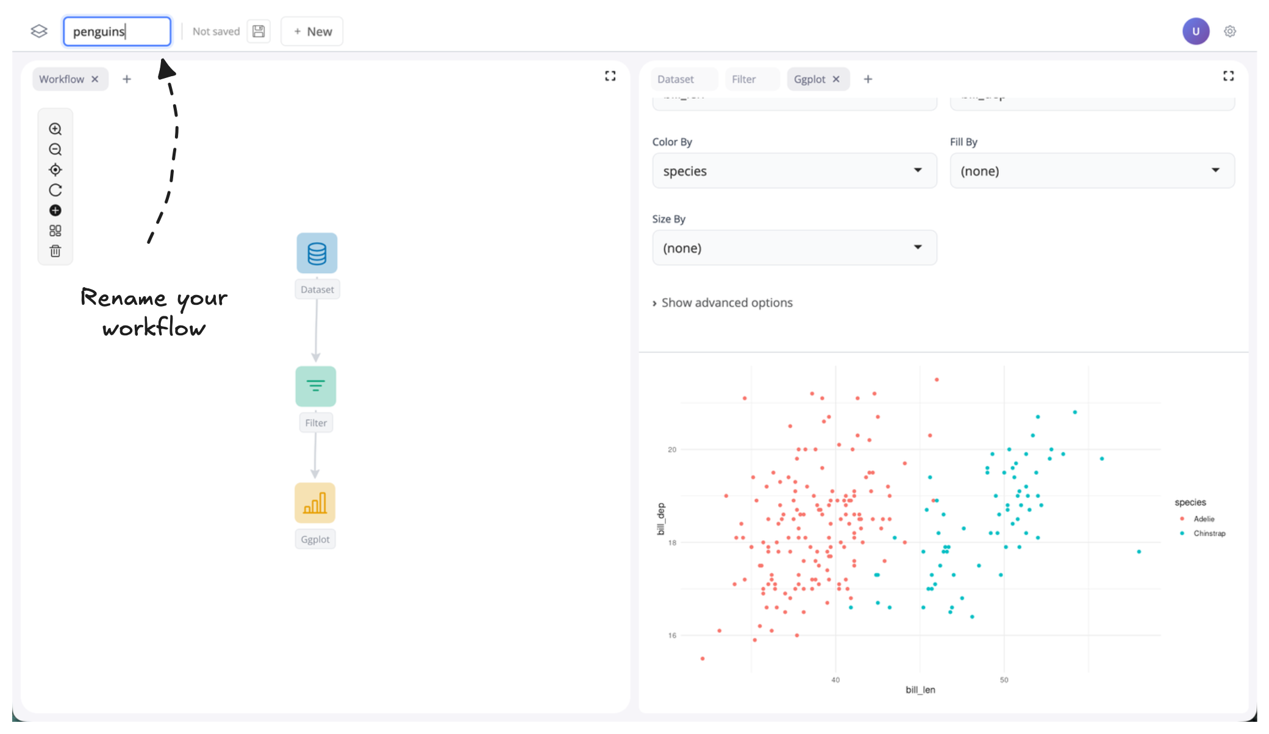Click the center view crosshair icon
The width and height of the screenshot is (1269, 734).
[55, 170]
